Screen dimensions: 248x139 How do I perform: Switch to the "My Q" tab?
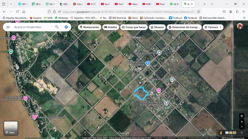pos(50,4)
